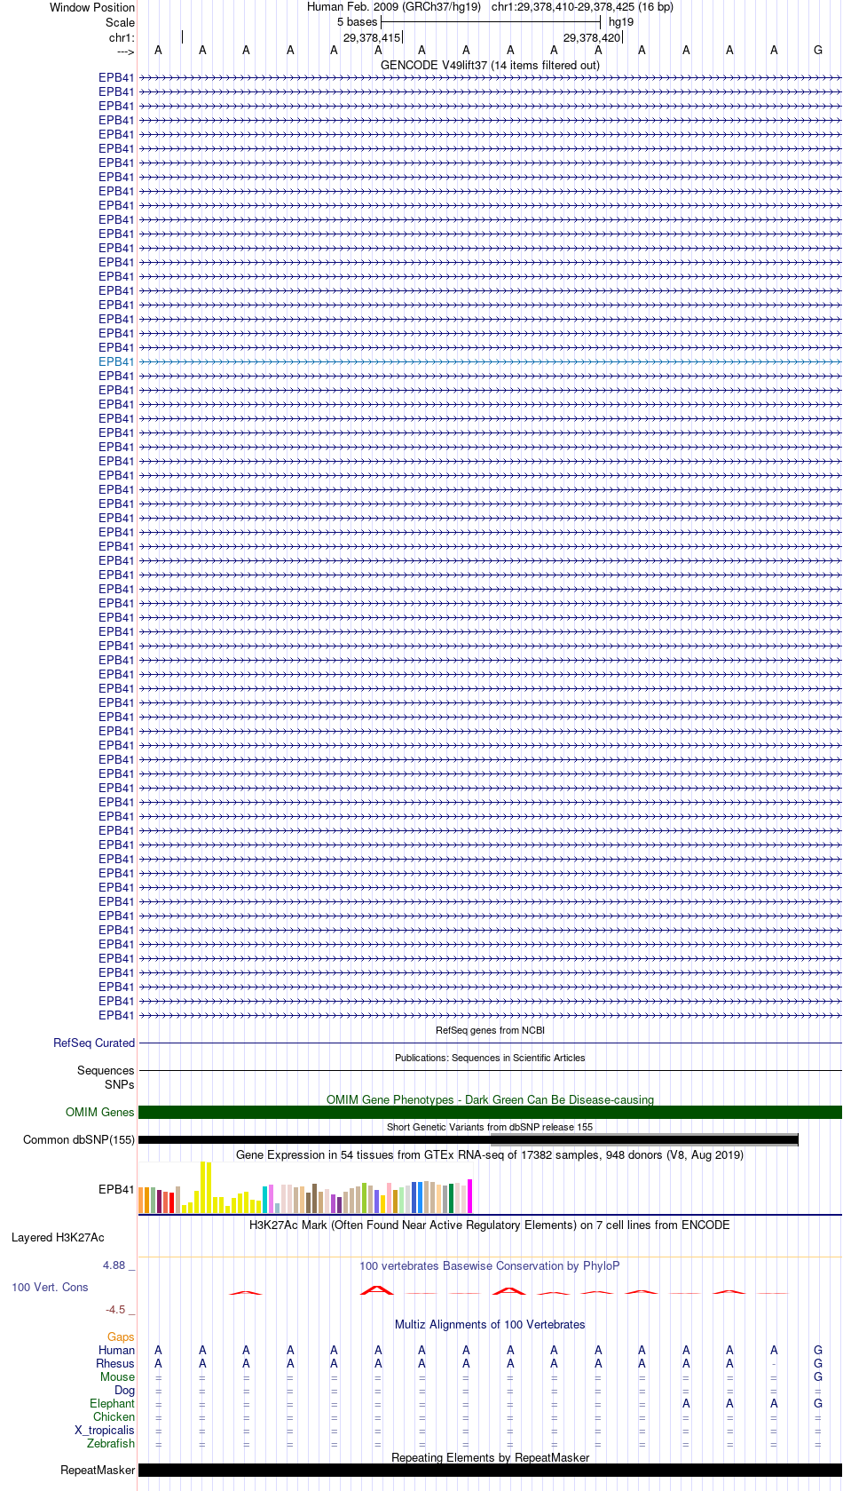Click 'Repeating Elements by RepeatMasker' track title
Image resolution: width=843 pixels, height=1491 pixels.
pos(490,1457)
